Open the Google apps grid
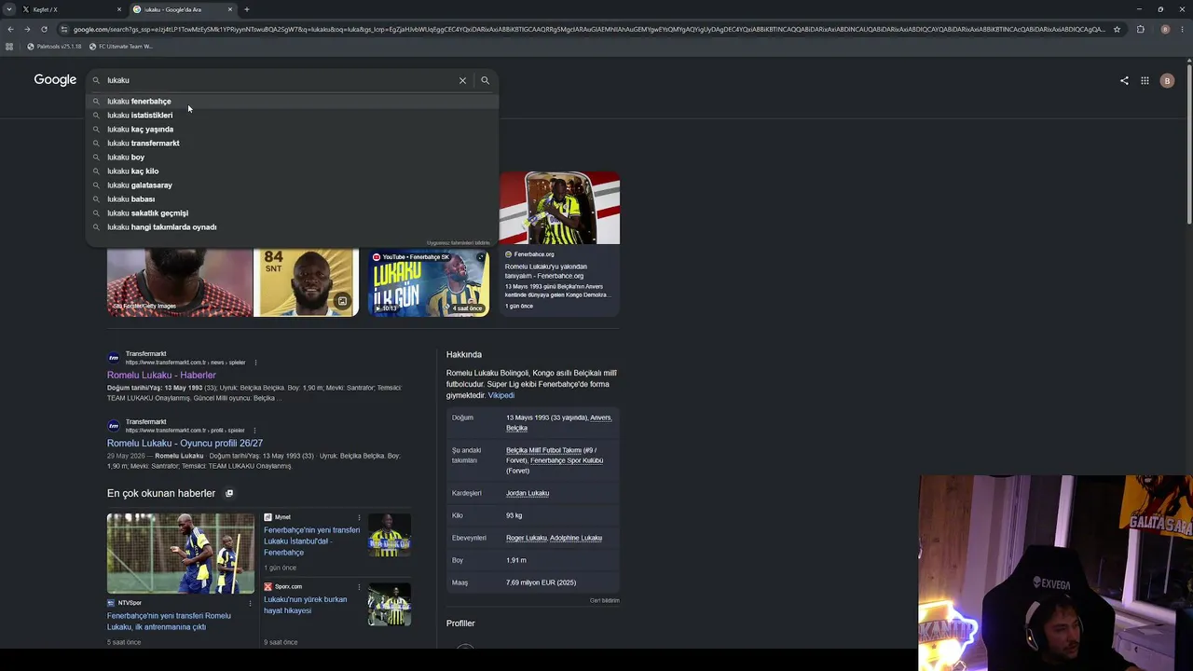Image resolution: width=1193 pixels, height=671 pixels. pos(1145,81)
